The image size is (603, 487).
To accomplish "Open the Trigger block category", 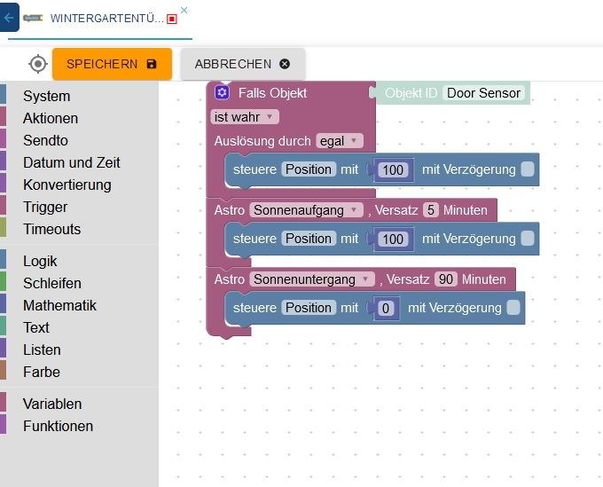I will coord(45,207).
